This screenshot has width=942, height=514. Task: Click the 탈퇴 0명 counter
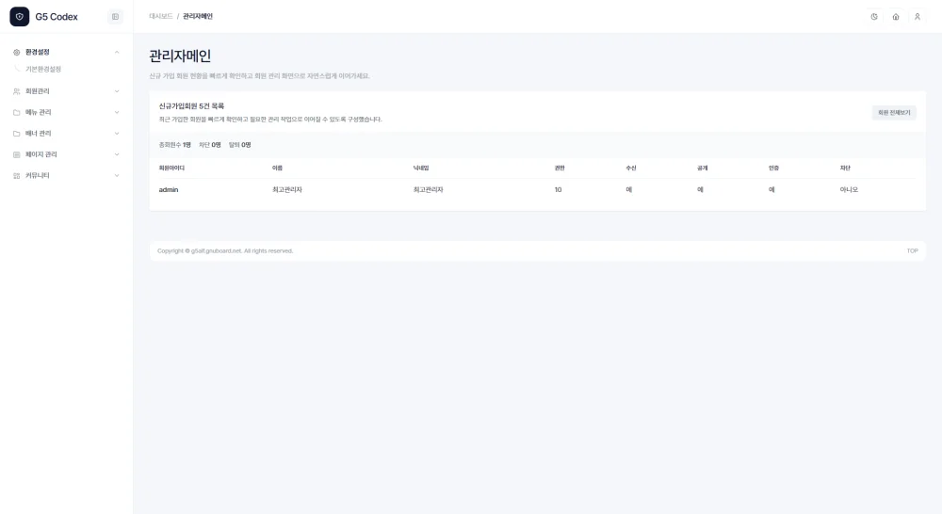(239, 145)
